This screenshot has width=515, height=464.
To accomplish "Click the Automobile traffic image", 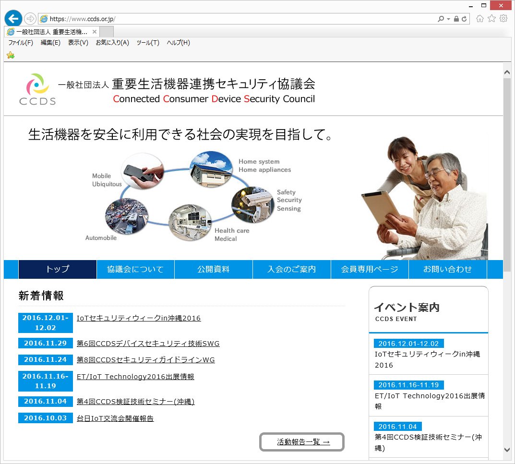I will coord(127,216).
